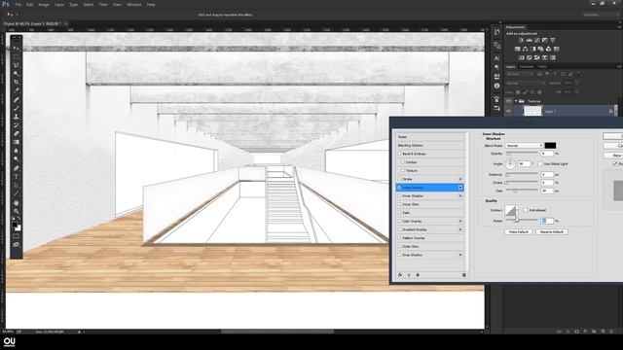Enable the Drop Shadow checkbox

pyautogui.click(x=399, y=255)
